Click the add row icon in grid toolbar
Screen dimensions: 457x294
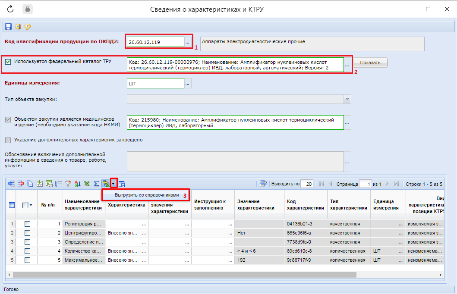click(x=11, y=184)
